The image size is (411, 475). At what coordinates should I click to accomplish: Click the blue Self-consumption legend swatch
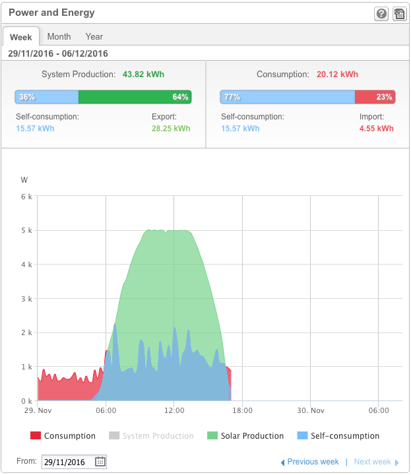(303, 436)
